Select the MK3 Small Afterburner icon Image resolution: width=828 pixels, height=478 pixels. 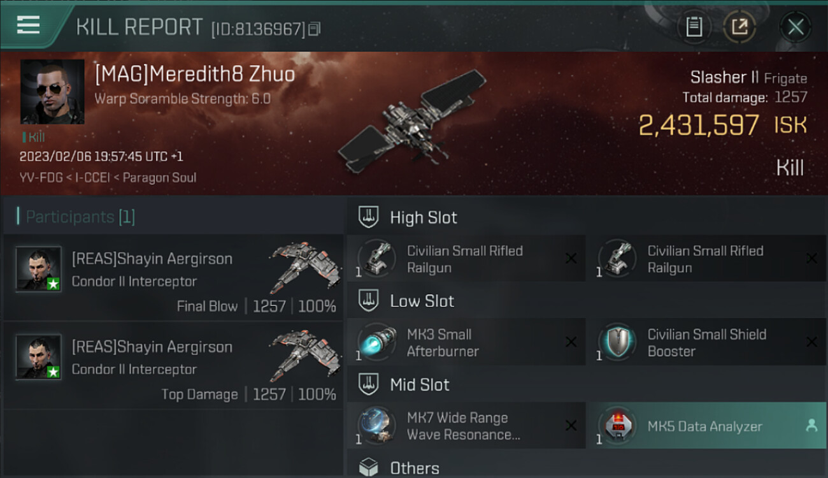376,342
